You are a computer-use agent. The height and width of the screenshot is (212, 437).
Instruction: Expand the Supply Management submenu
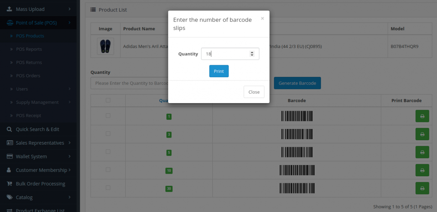coord(70,102)
